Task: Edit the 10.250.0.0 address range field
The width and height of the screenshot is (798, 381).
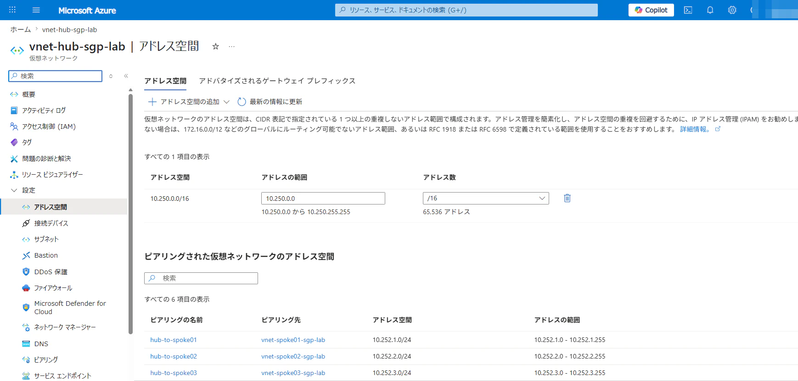Action: 323,199
